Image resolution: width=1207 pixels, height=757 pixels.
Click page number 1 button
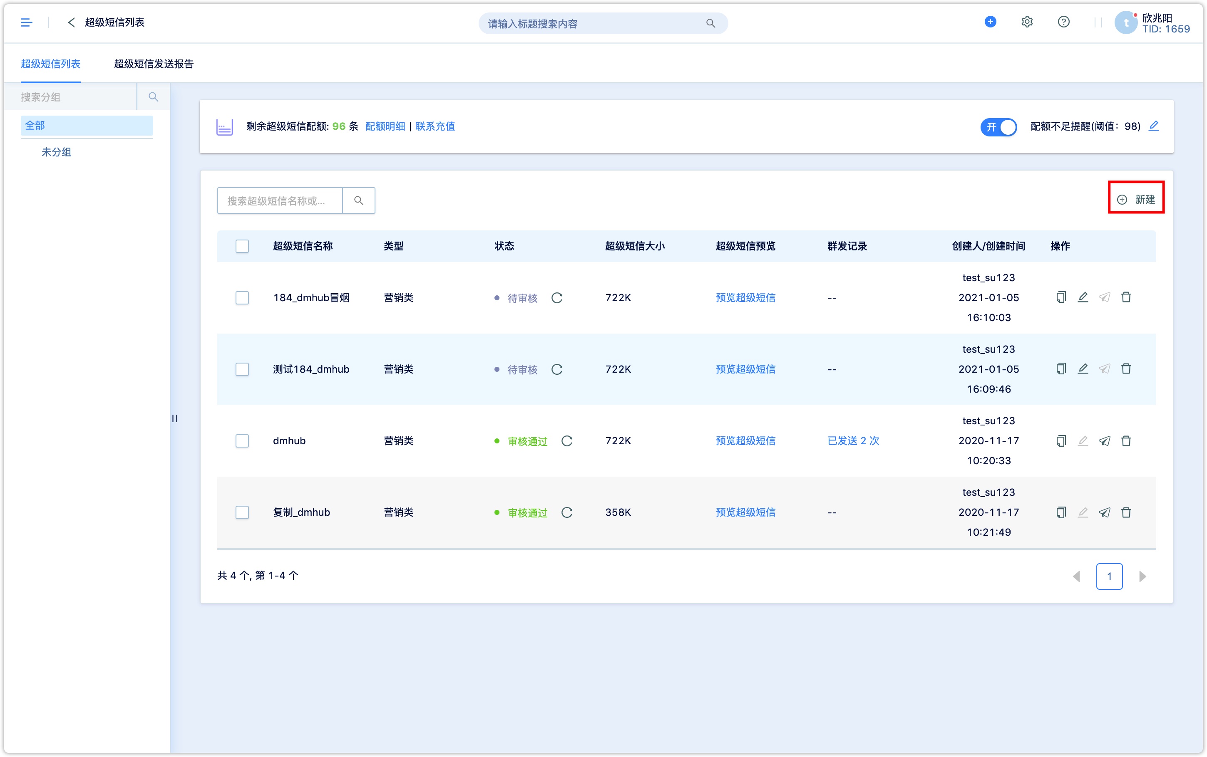1109,576
